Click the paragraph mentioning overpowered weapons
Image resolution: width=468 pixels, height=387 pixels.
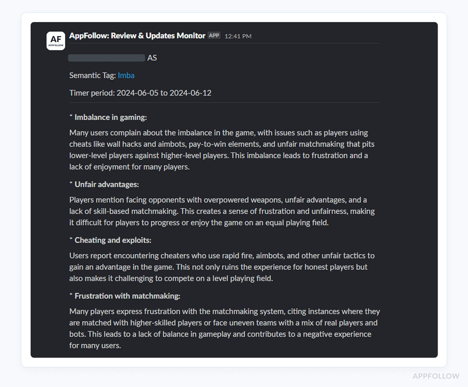pyautogui.click(x=222, y=211)
